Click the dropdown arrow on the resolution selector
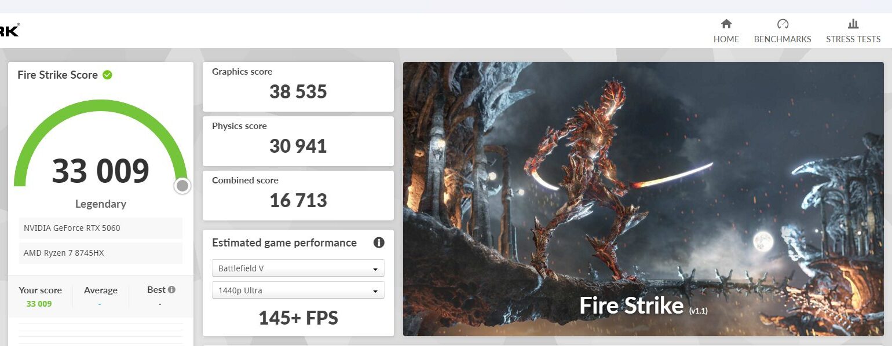The height and width of the screenshot is (346, 892). (x=376, y=289)
